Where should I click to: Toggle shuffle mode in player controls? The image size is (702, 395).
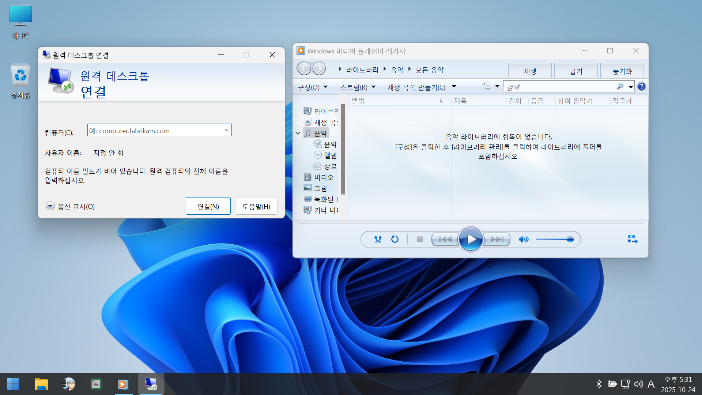378,239
